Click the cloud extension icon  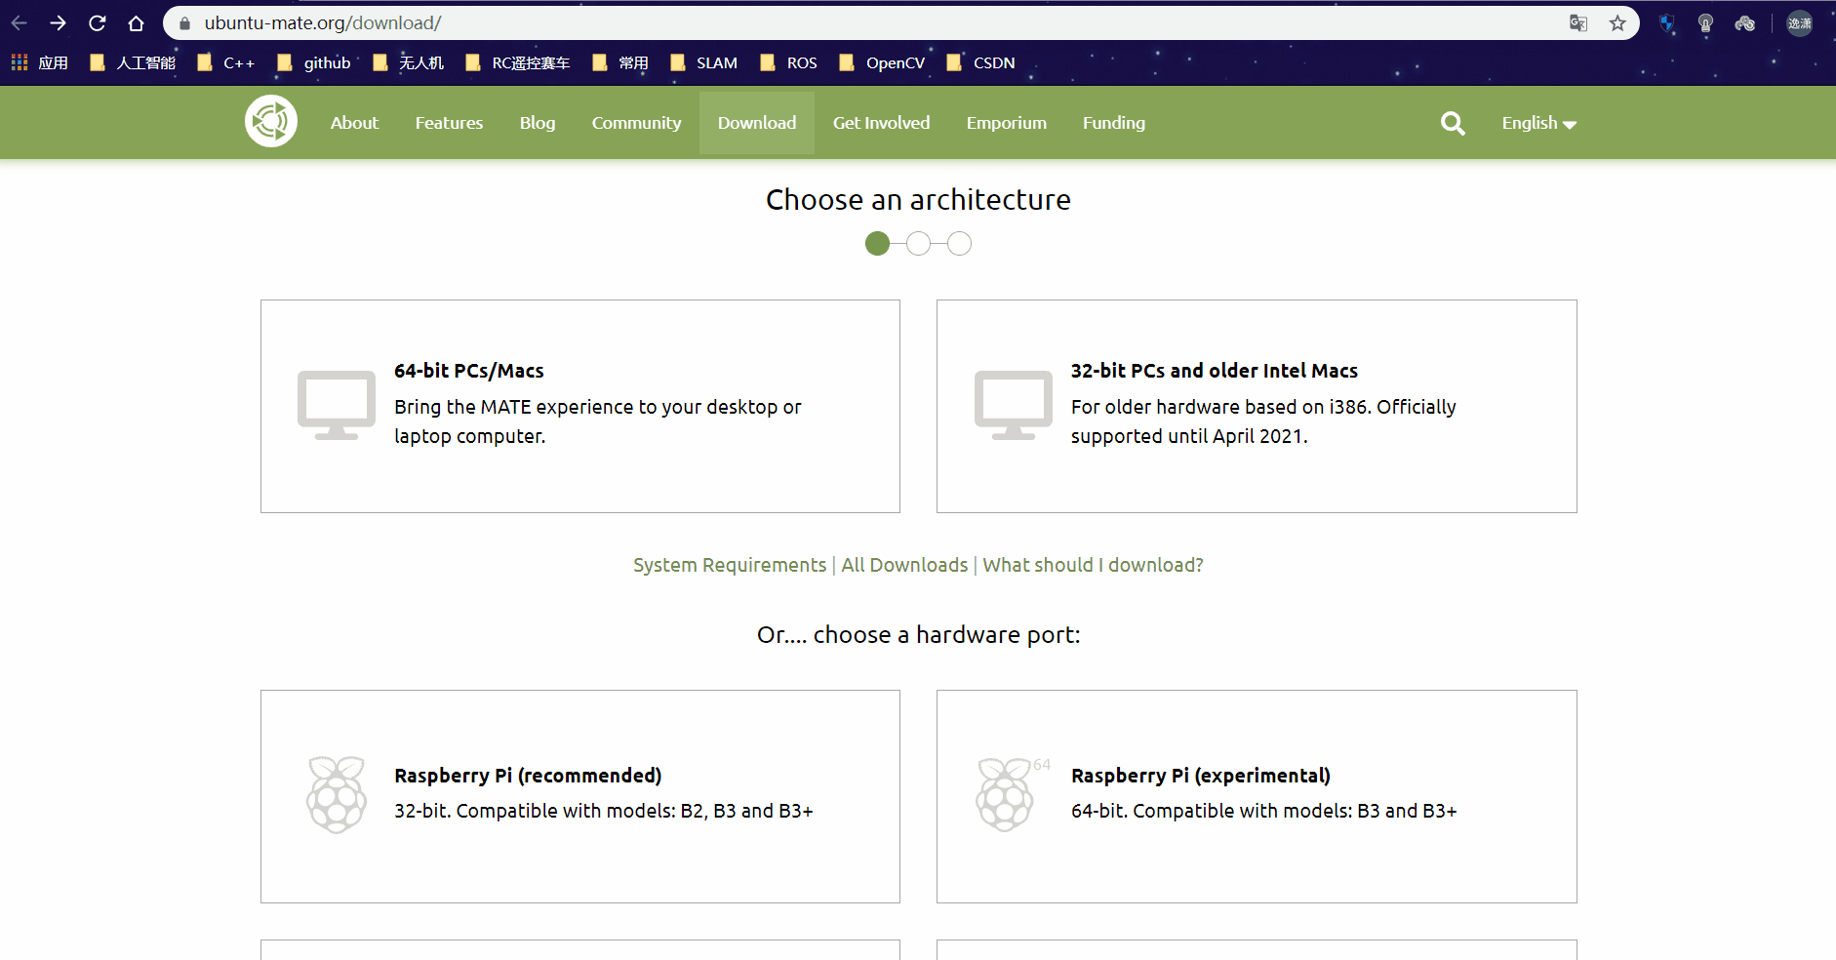click(x=1745, y=22)
